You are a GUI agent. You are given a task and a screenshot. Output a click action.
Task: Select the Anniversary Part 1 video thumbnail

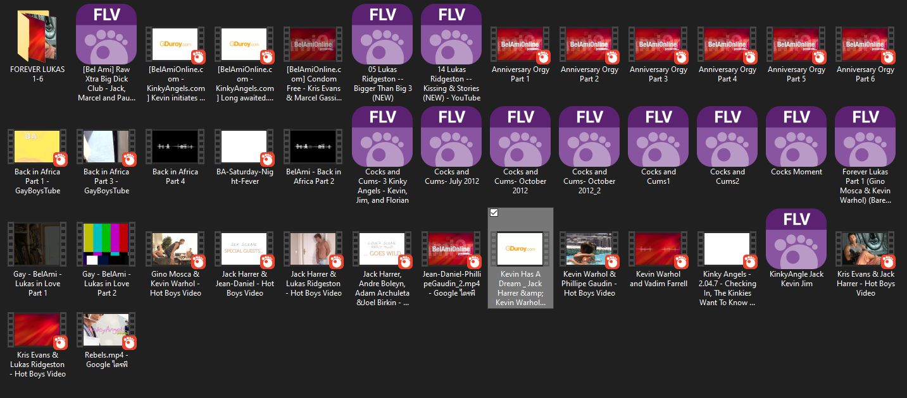click(x=520, y=44)
